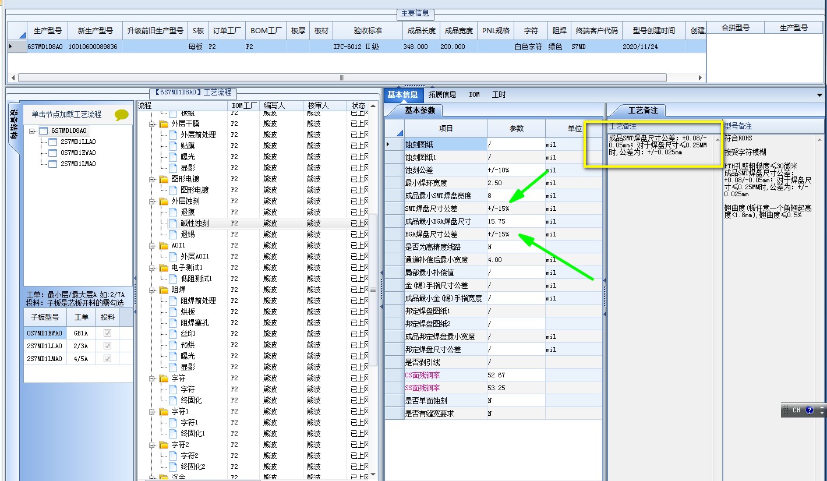Click the 6S7MD1D8A0 node icon in structure tree
827x481 pixels.
[x=44, y=131]
